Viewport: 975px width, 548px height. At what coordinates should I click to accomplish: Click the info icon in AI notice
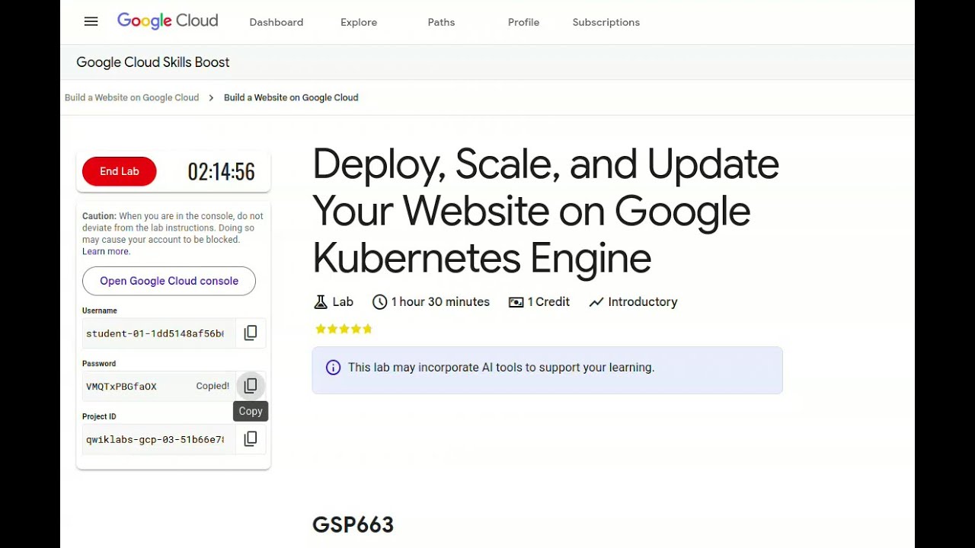point(333,368)
